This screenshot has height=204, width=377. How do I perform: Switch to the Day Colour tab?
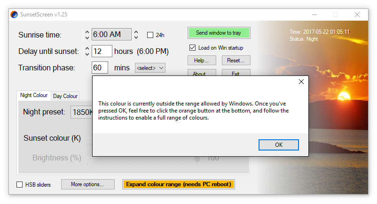(65, 96)
